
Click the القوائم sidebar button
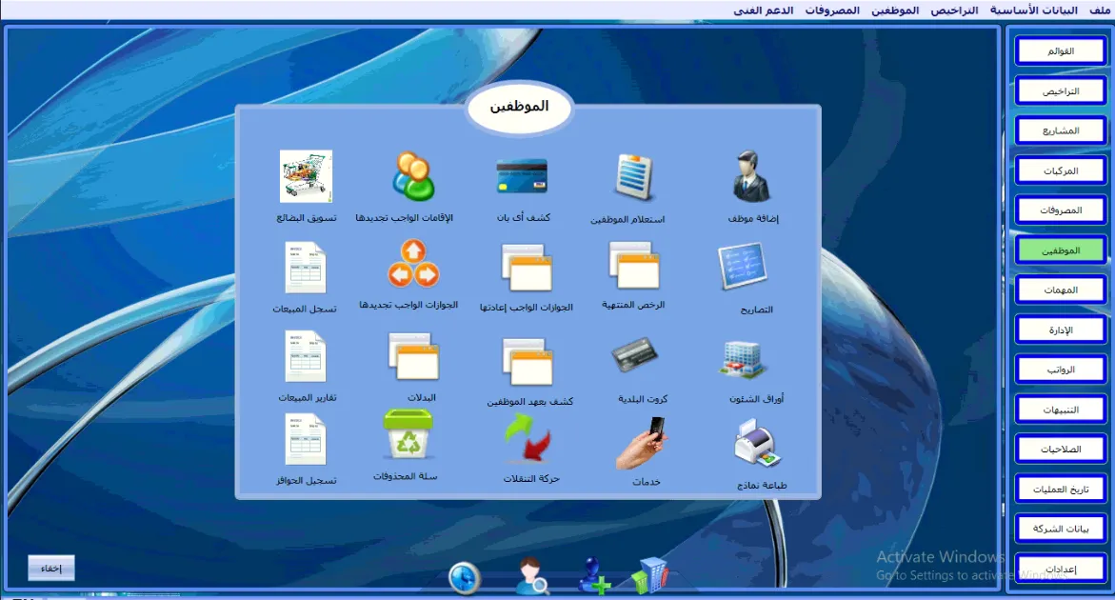(1060, 51)
